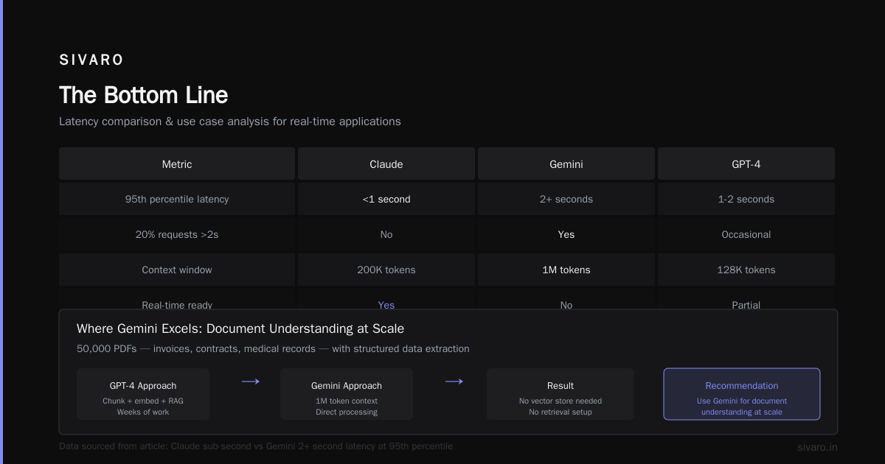Click the '50,000 PDFs' description line
Viewport: 885px width, 464px height.
(273, 348)
